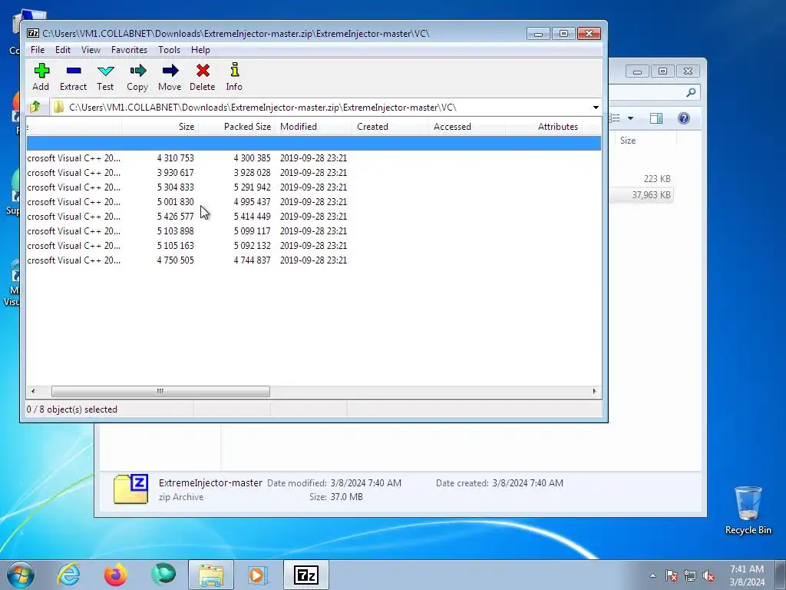
Task: Click the ExtremeInjector-master zip archive icon
Action: pyautogui.click(x=130, y=489)
